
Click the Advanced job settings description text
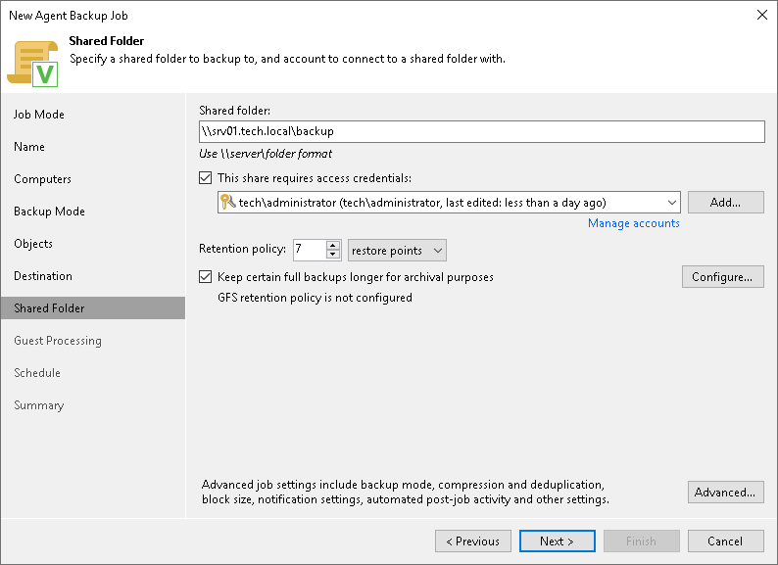[x=406, y=492]
